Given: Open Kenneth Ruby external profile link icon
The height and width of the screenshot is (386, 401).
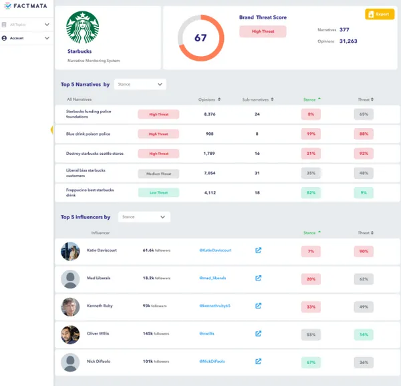Looking at the screenshot, I should point(258,306).
